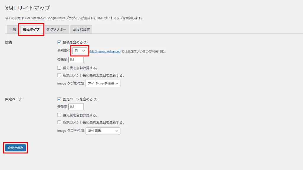Open the アイキャッチ画像 image tag dropdown

coord(103,84)
